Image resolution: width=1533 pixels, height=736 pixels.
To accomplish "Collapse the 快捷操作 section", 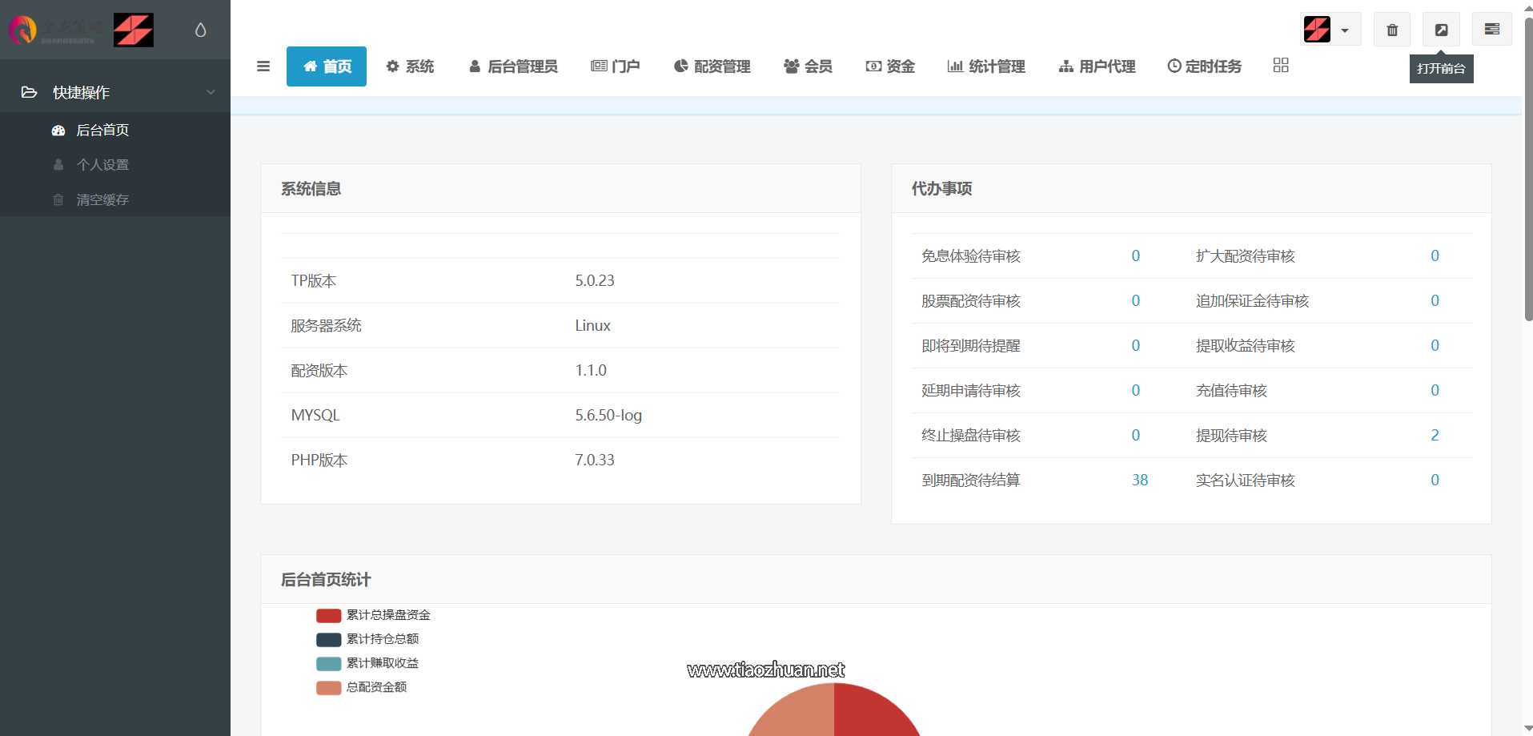I will click(211, 92).
